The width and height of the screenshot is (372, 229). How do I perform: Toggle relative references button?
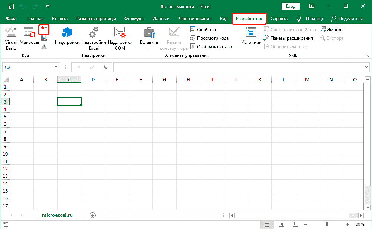click(44, 38)
